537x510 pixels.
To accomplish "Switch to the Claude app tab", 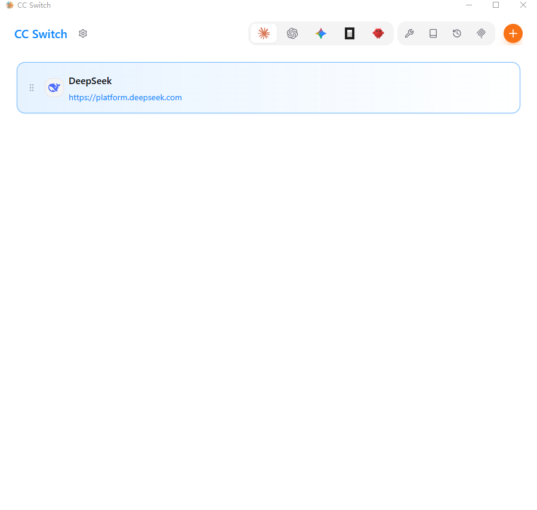I will coord(264,33).
